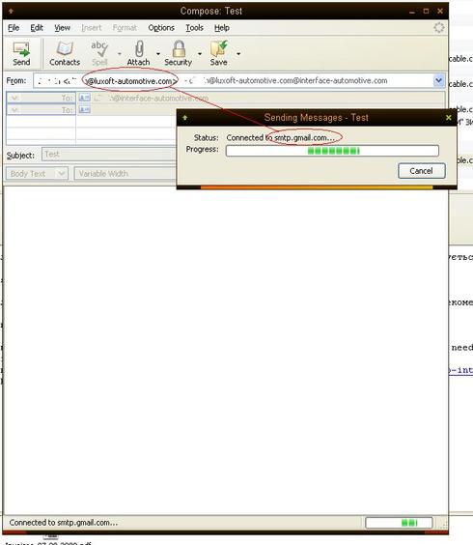Open the View menu
This screenshot has width=473, height=545.
[62, 28]
